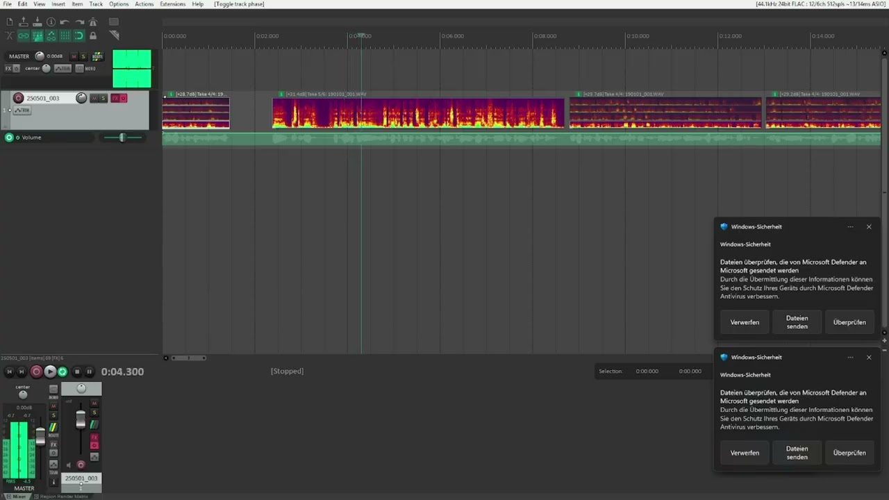Click transport go to start button
The height and width of the screenshot is (500, 889).
pyautogui.click(x=9, y=372)
